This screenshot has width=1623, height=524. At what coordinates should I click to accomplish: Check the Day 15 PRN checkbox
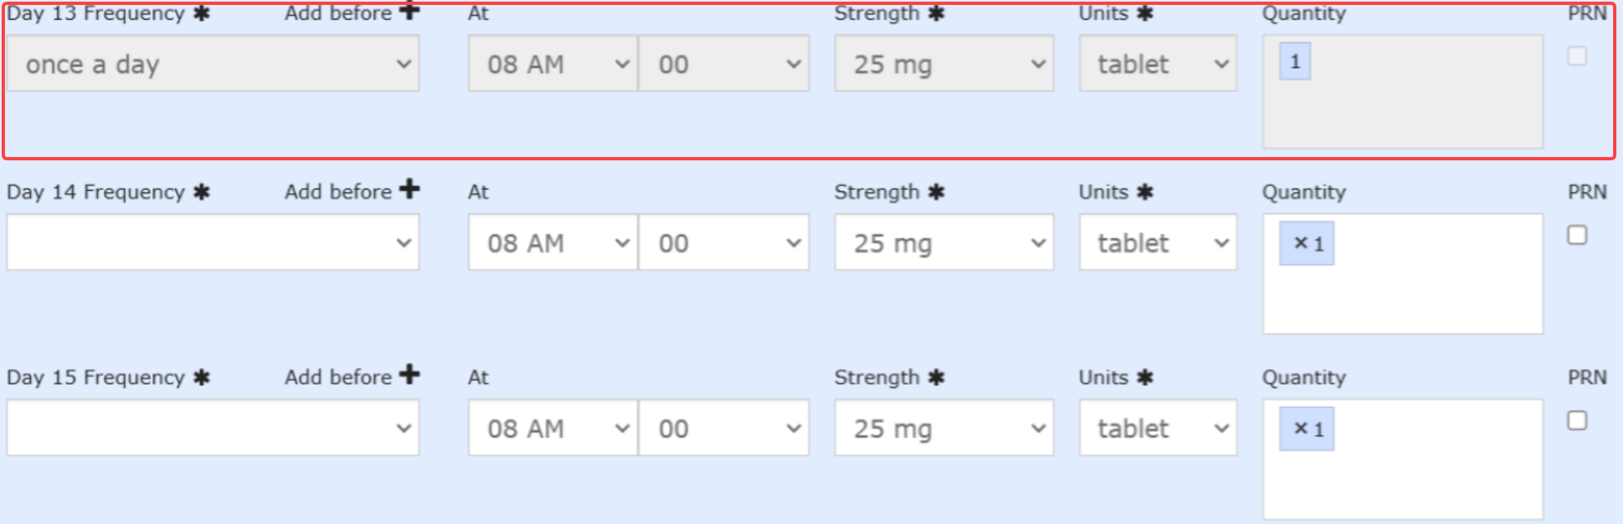pyautogui.click(x=1577, y=421)
